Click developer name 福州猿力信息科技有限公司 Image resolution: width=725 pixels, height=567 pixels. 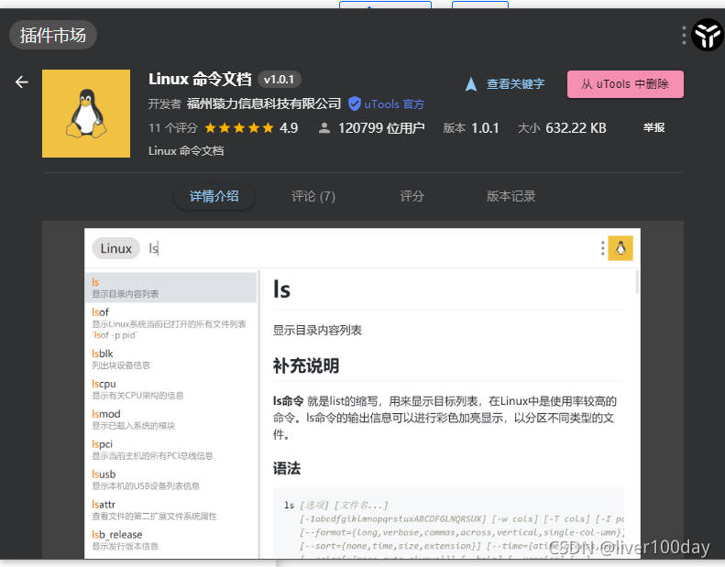(264, 104)
